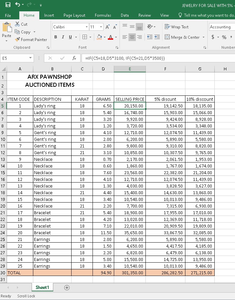Image resolution: width=235 pixels, height=300 pixels.
Task: Click Merge & Center button
Action: [x=182, y=37]
